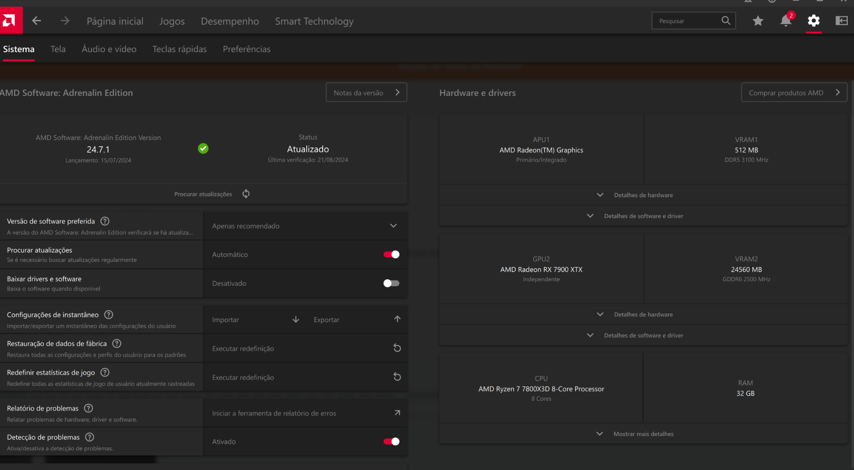Expand APU1 Detalhes de hardware
854x470 pixels.
pyautogui.click(x=643, y=195)
